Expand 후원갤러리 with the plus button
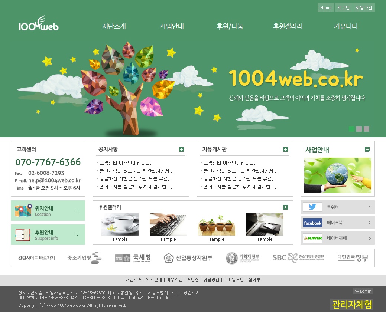 tap(285, 207)
